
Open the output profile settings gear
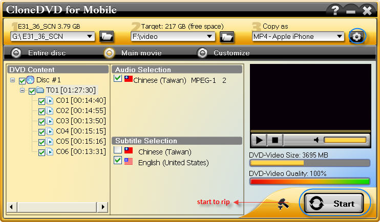(356, 37)
